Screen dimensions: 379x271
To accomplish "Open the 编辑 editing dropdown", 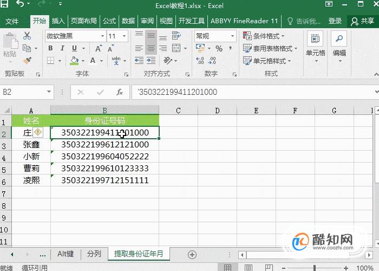I will coord(339,47).
